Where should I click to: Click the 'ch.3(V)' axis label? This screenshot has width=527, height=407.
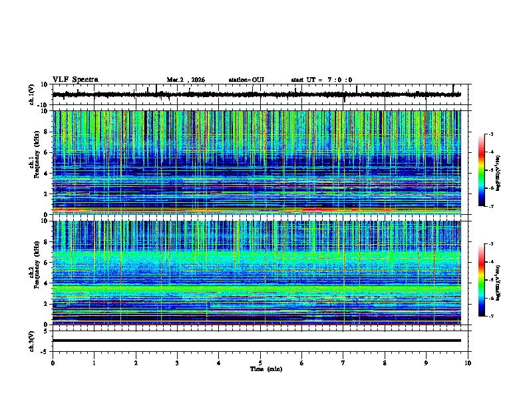(32, 341)
